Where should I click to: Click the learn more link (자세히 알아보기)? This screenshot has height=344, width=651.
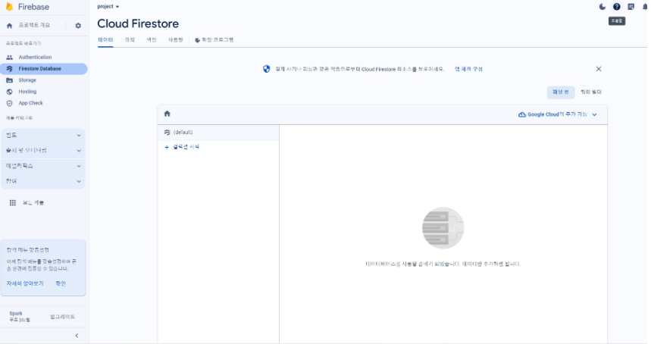point(25,283)
